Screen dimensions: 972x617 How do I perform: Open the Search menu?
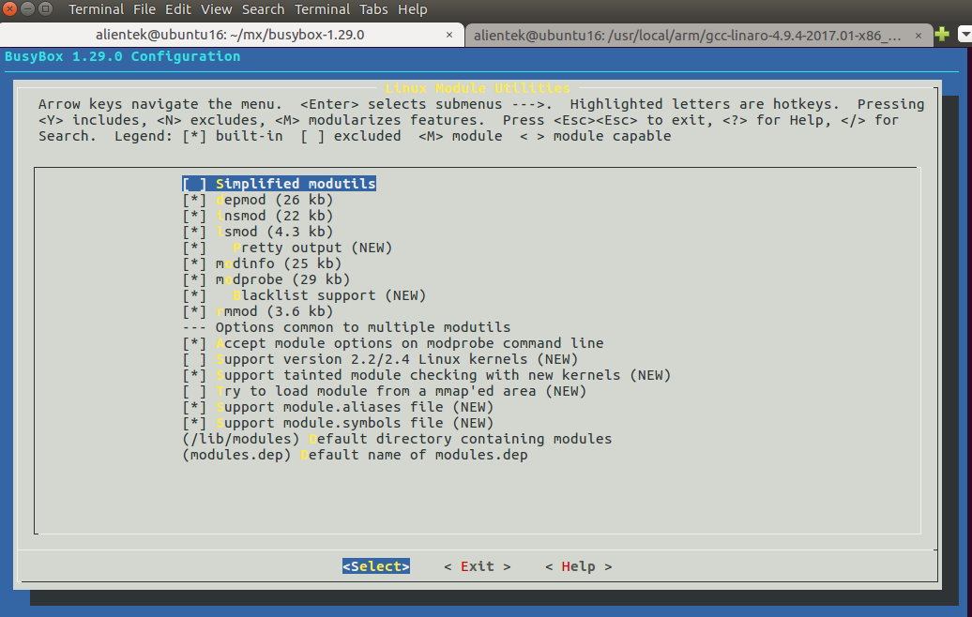(x=263, y=9)
